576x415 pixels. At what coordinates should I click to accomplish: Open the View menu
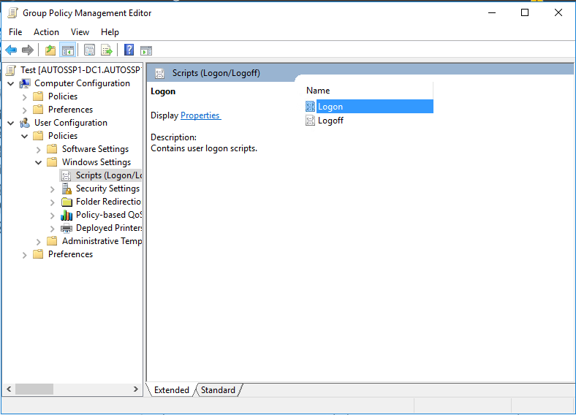[80, 32]
